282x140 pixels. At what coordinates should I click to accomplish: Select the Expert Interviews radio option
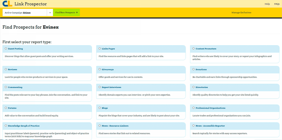pyautogui.click(x=100, y=87)
